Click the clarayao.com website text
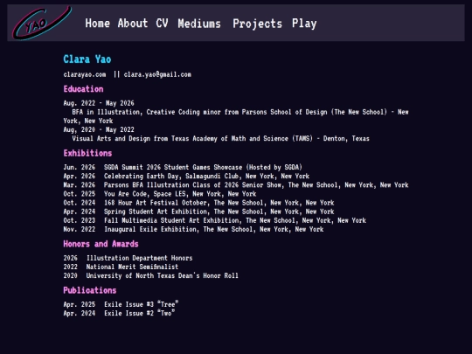472x354 pixels. point(85,74)
